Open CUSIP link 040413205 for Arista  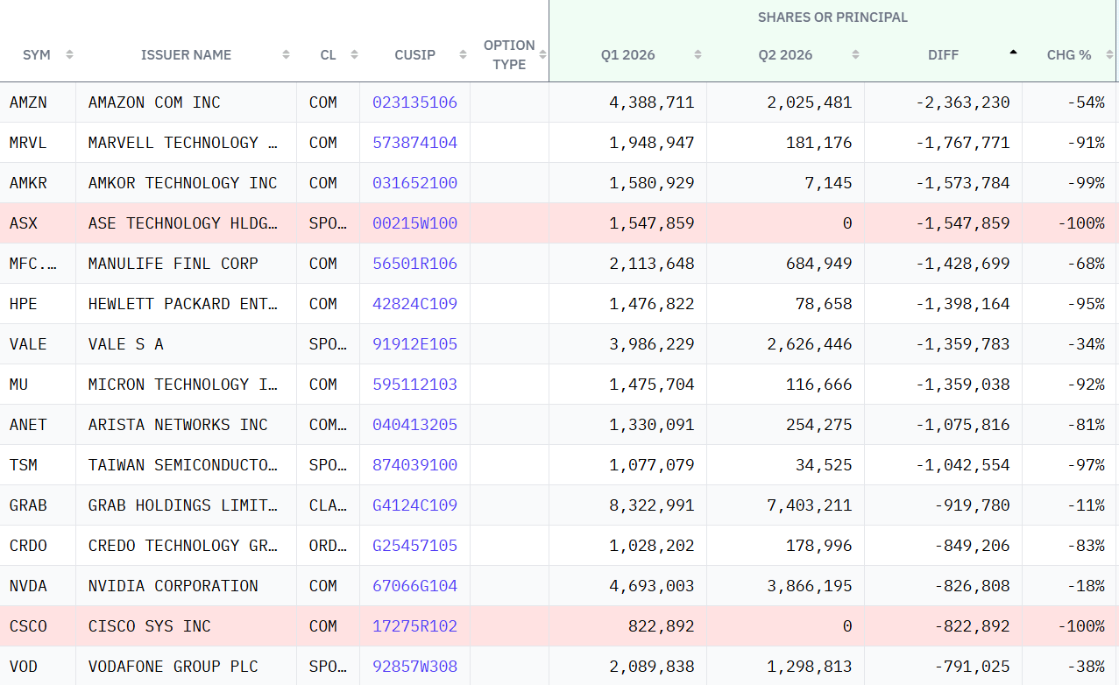click(x=414, y=425)
